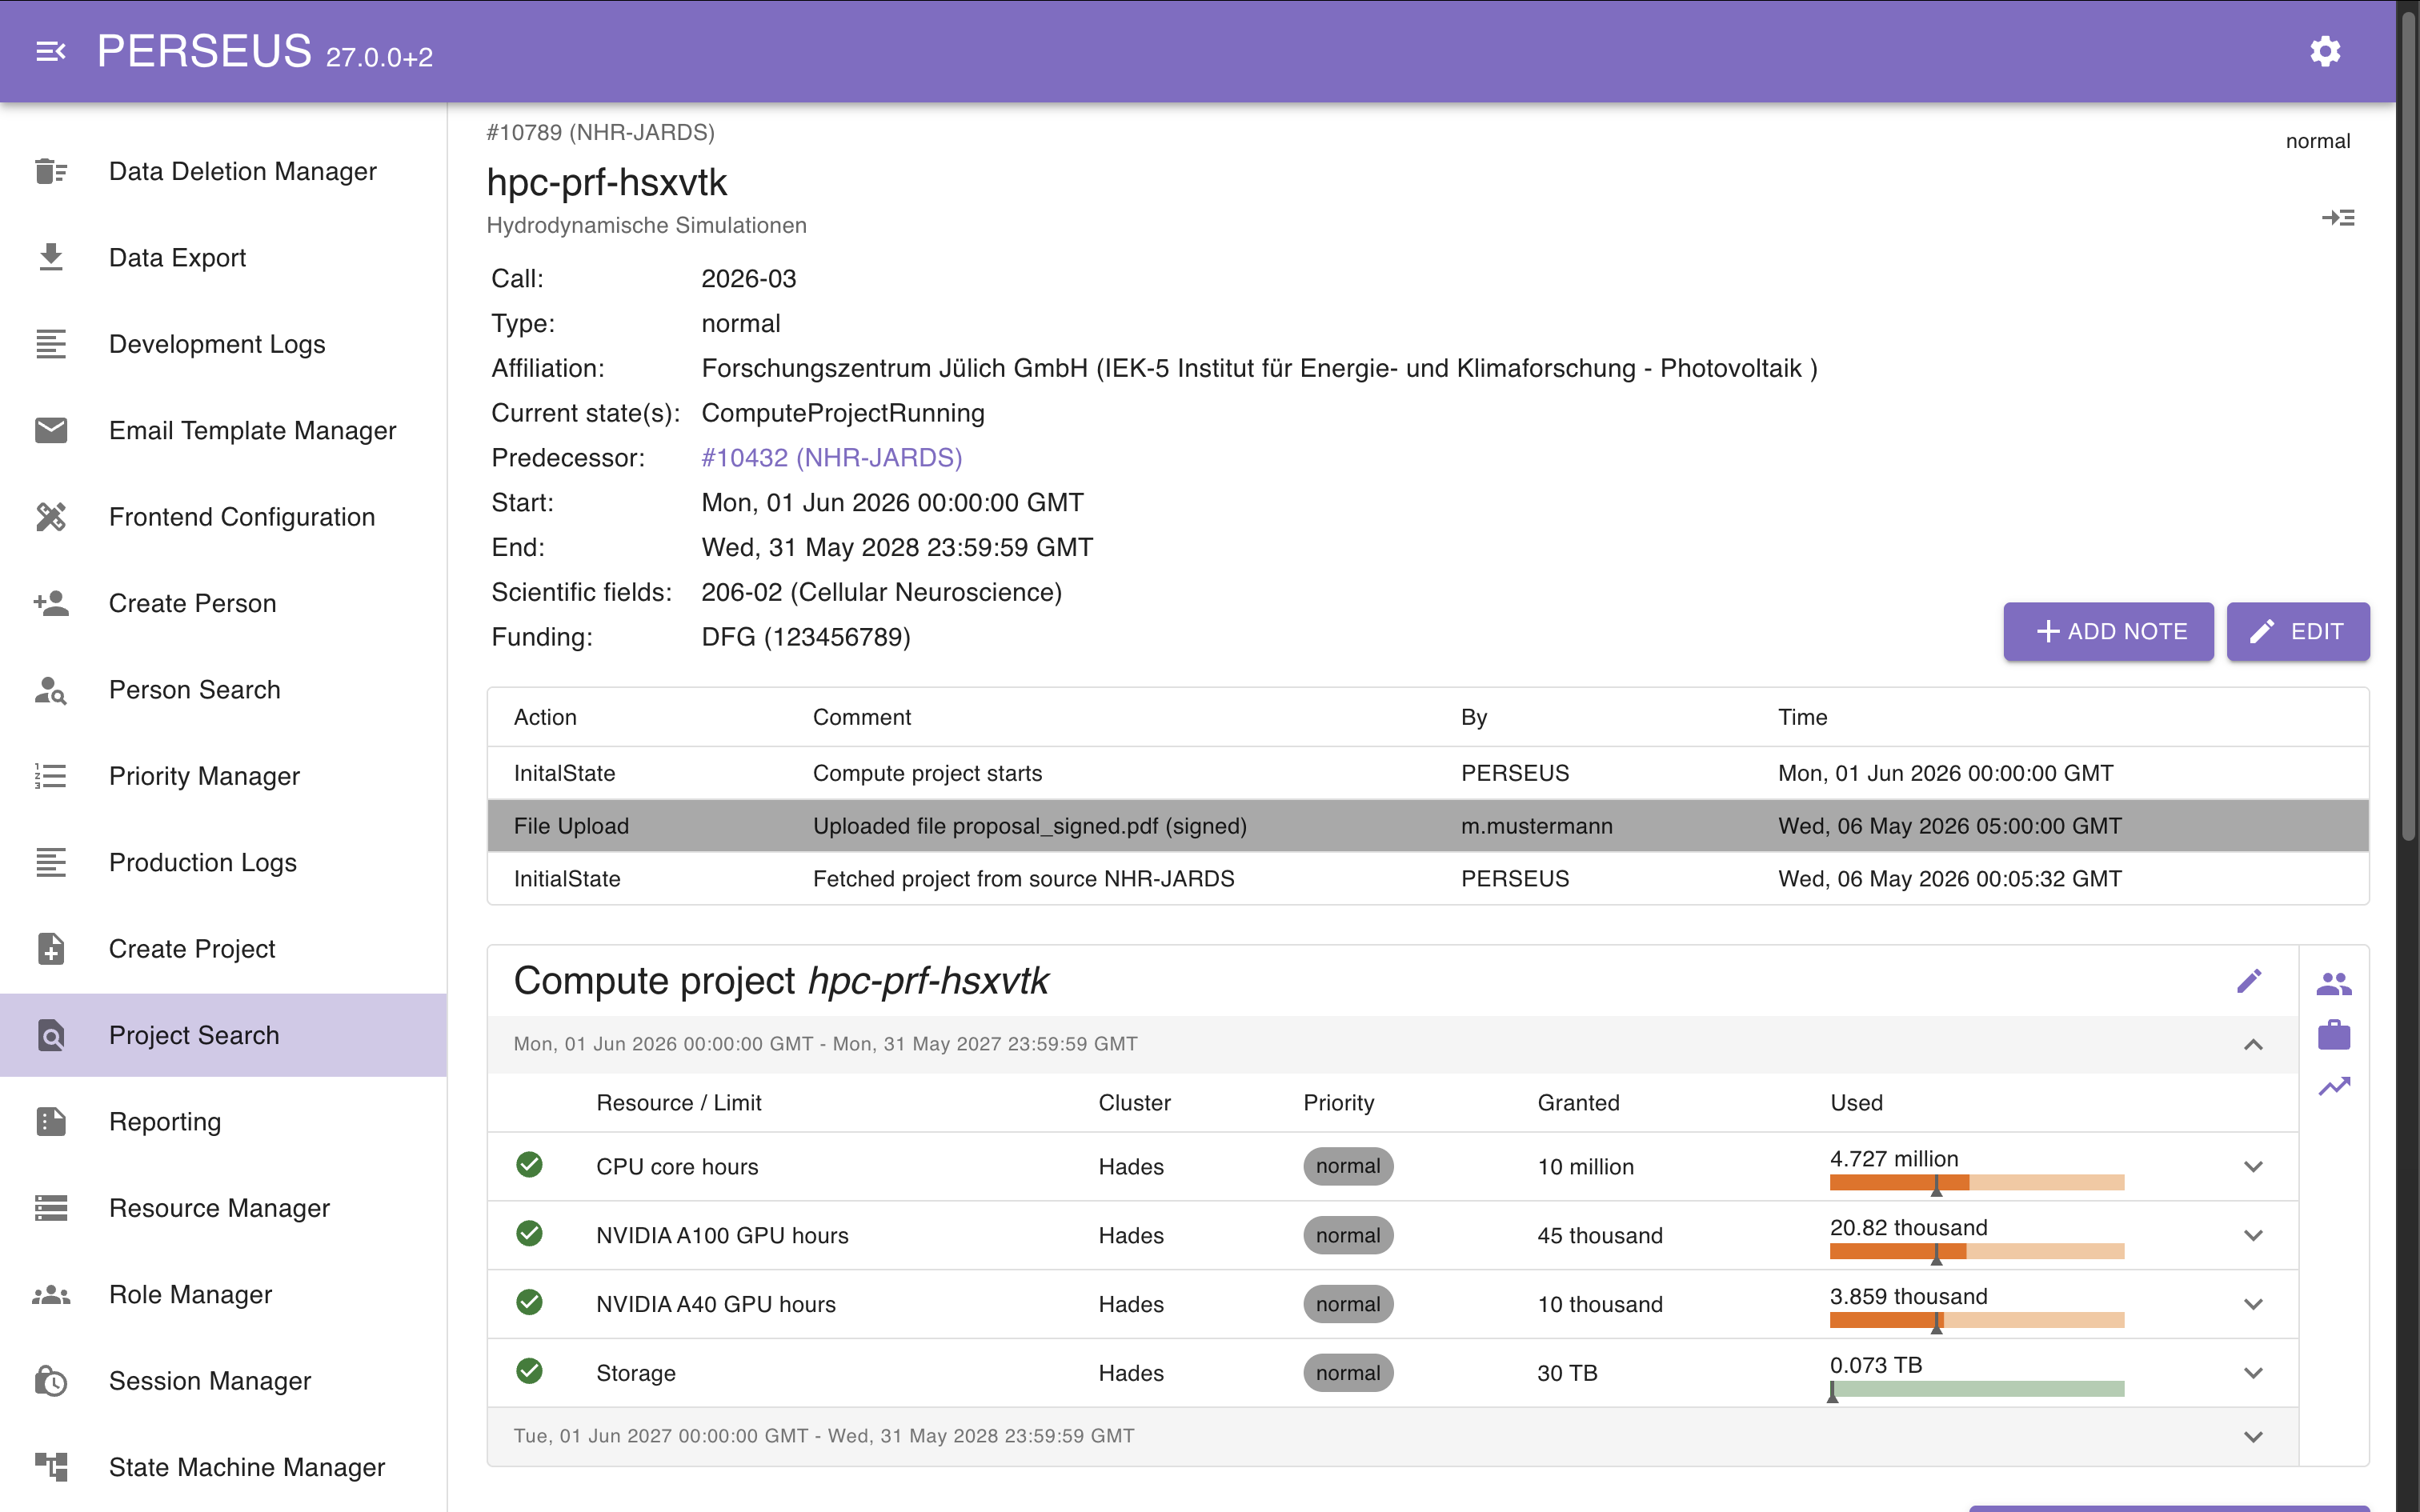Expand the 2027–2028 allocation period
Image resolution: width=2420 pixels, height=1512 pixels.
point(2253,1436)
